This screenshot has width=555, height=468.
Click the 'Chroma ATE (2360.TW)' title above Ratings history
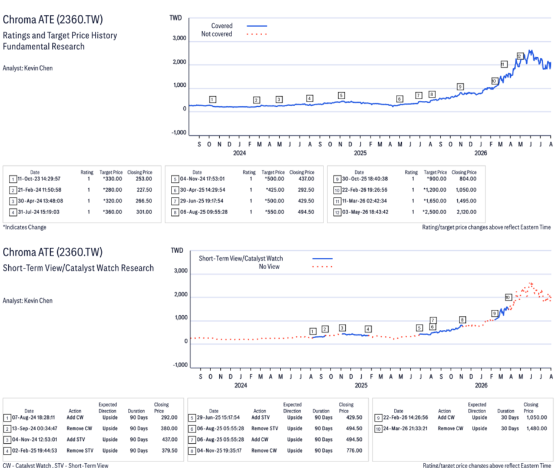pyautogui.click(x=53, y=19)
